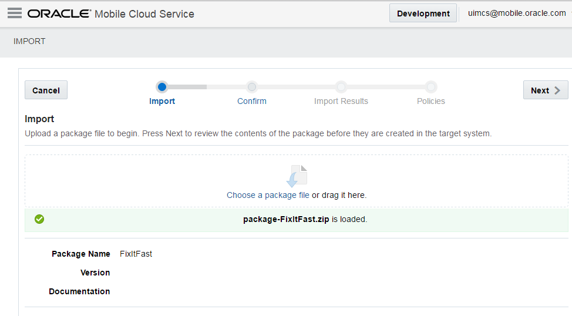Select the Policies step circle
Image resolution: width=572 pixels, height=316 pixels.
431,87
